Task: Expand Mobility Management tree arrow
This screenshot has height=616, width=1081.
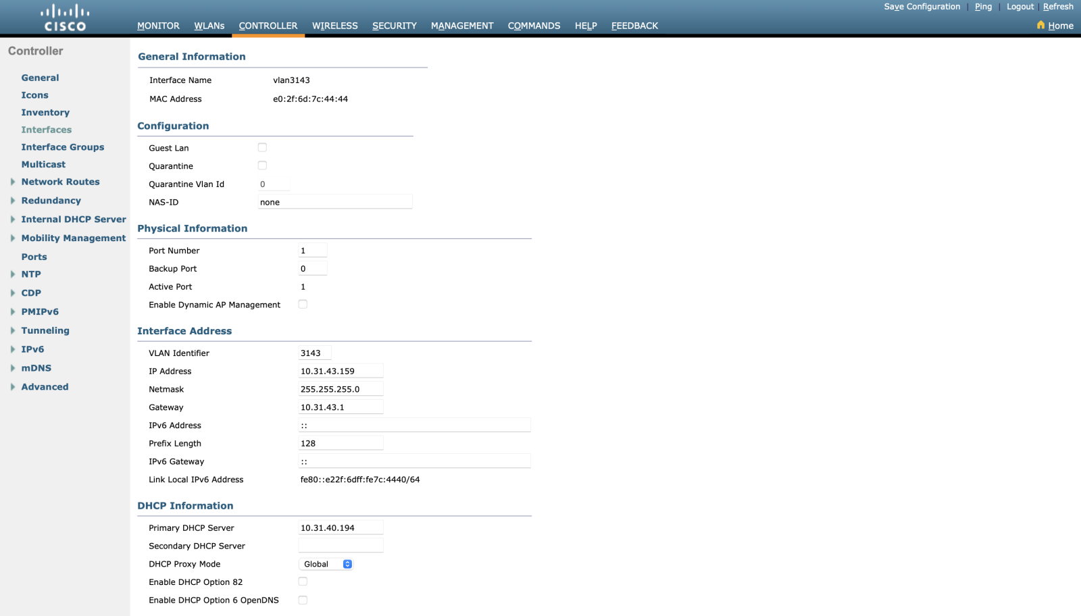Action: coord(13,238)
